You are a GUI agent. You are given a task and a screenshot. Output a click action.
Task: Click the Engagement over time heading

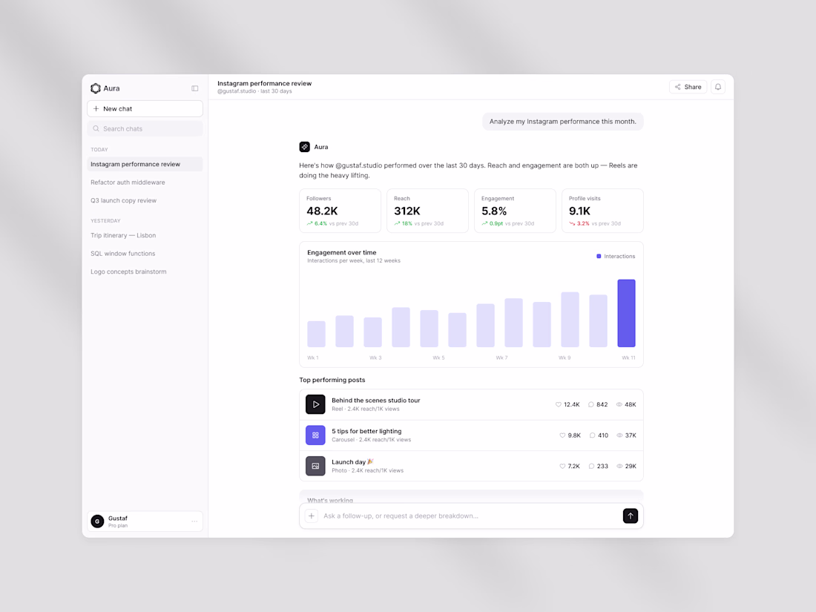(x=341, y=252)
